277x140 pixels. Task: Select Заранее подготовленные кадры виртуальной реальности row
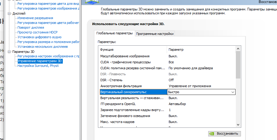(x=167, y=110)
